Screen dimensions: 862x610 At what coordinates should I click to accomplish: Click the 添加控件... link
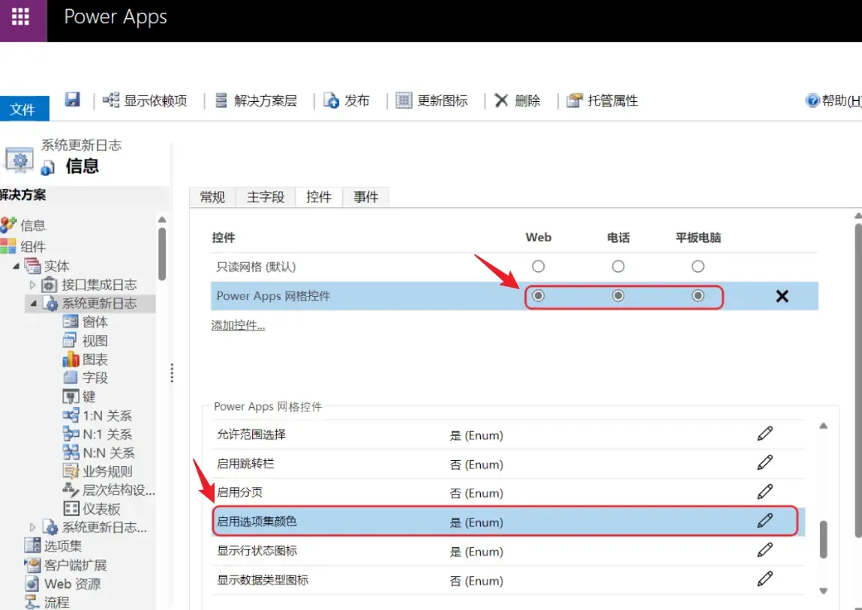pyautogui.click(x=238, y=325)
